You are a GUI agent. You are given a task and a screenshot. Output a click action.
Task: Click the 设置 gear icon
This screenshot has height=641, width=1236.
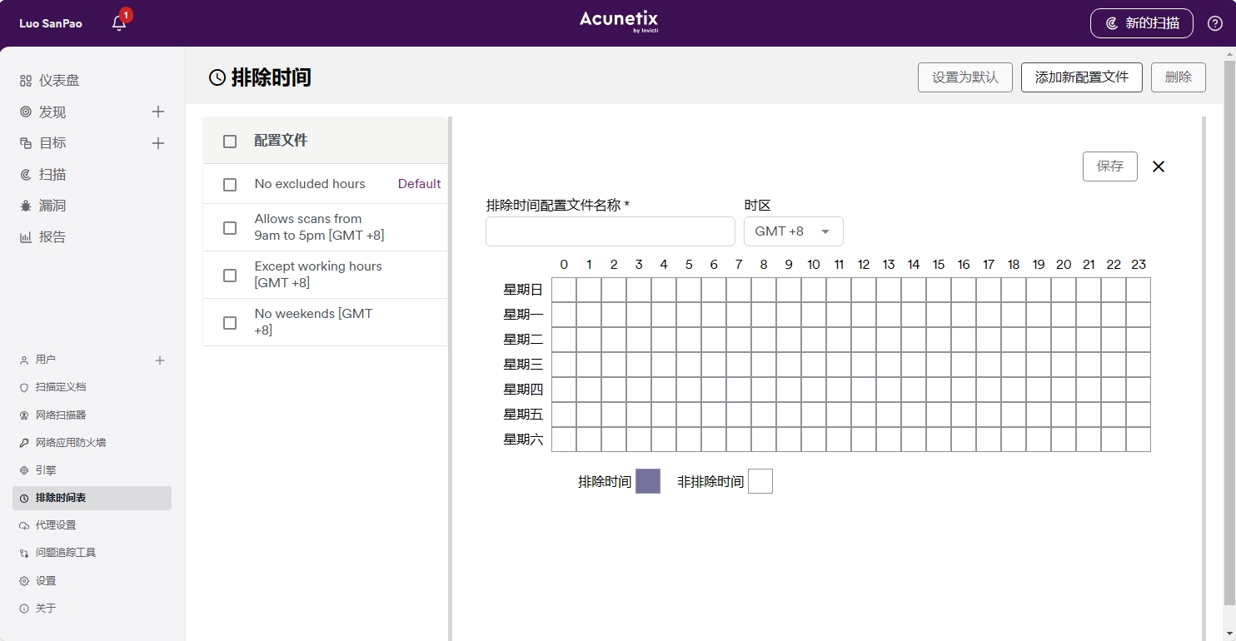click(24, 581)
